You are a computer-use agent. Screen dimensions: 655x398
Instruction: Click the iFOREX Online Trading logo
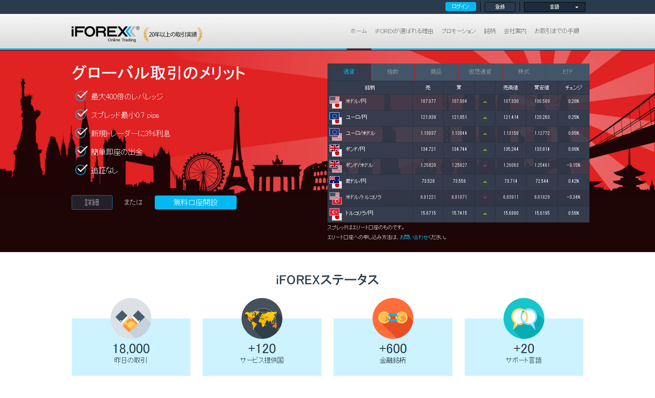[x=105, y=34]
